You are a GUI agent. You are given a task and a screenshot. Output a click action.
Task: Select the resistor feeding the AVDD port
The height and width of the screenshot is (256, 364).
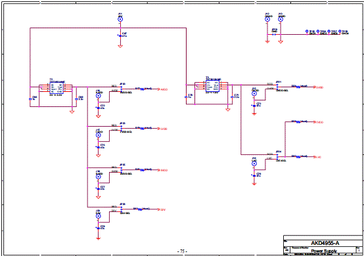click(143, 89)
